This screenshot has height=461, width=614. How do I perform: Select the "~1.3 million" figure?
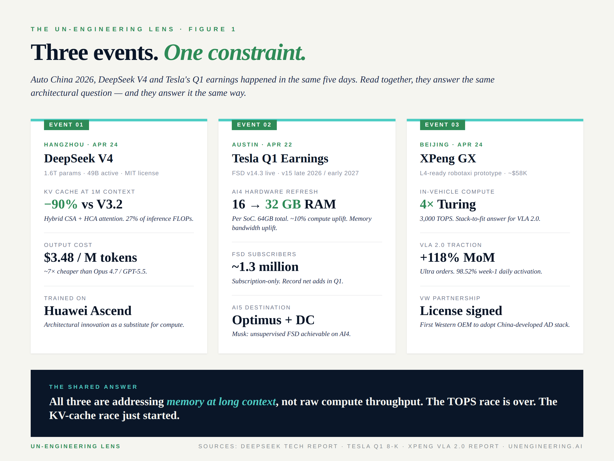[x=265, y=267]
